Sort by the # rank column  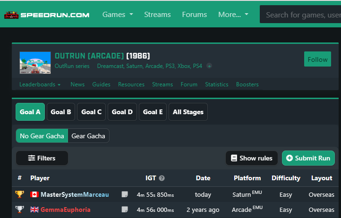tap(19, 178)
